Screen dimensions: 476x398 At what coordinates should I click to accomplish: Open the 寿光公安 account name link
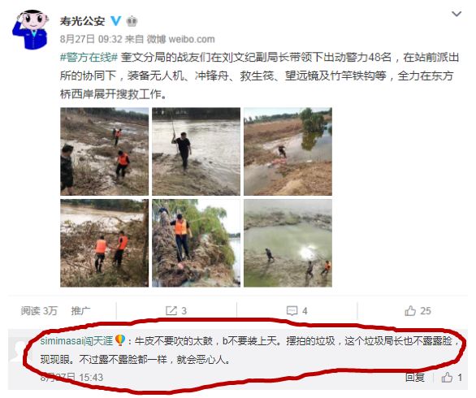coord(82,21)
